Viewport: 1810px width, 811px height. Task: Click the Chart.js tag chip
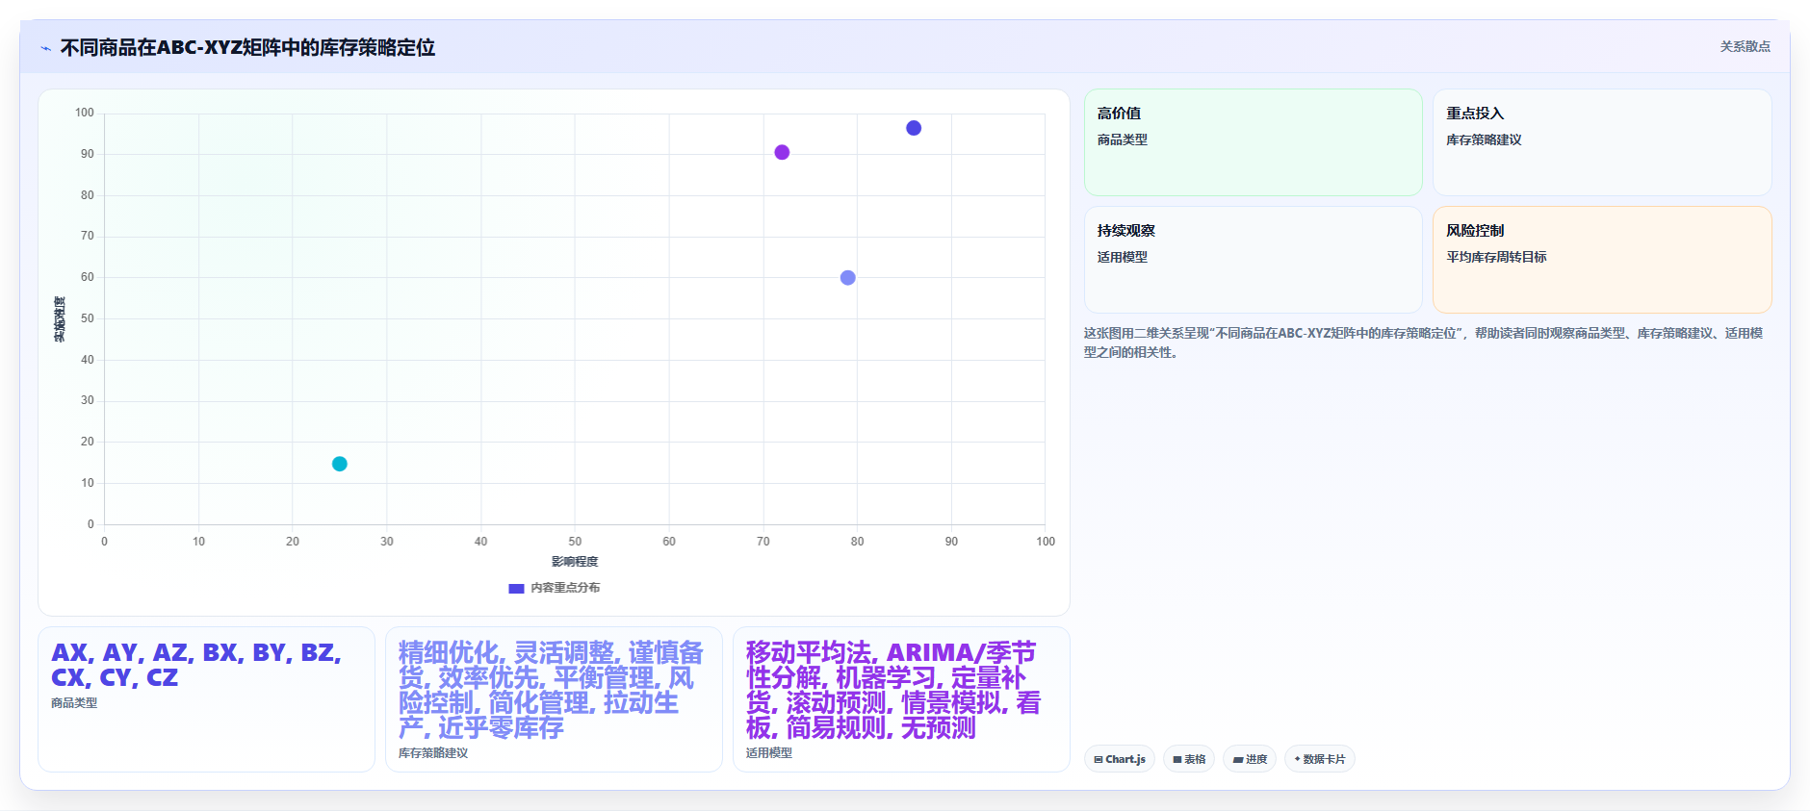click(1120, 759)
